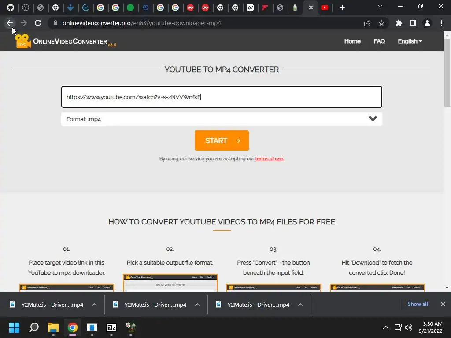Click the 'HOW TO CONVERT YOUTUBE VIDEOS' heading
Image resolution: width=451 pixels, height=338 pixels.
222,222
